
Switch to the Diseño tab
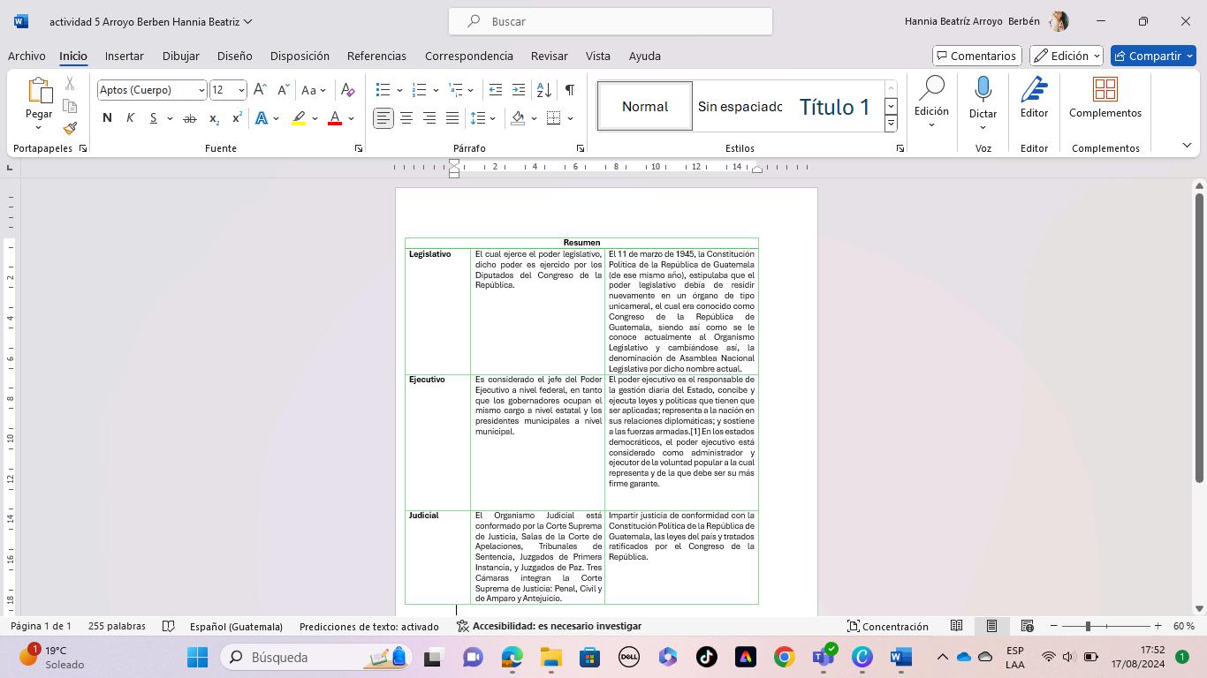coord(235,56)
